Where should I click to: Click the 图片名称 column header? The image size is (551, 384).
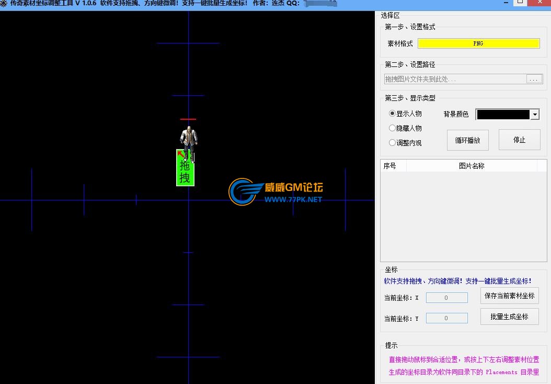coord(472,166)
